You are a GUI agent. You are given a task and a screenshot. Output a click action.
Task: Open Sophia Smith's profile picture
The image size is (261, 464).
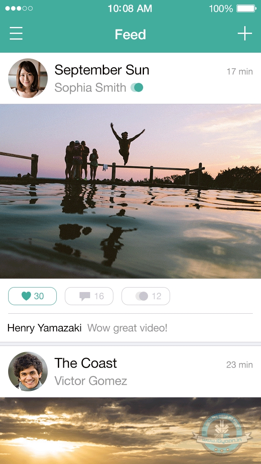[28, 78]
